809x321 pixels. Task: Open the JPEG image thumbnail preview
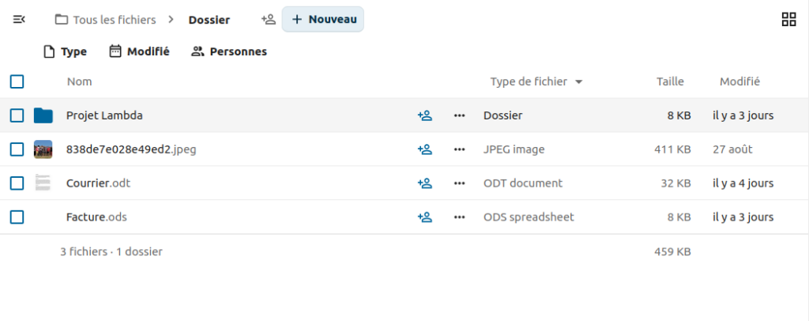tap(43, 149)
